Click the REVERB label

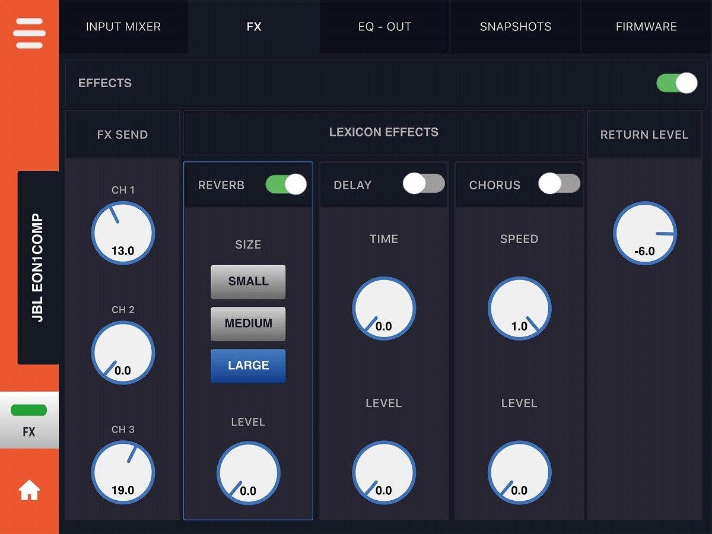click(221, 185)
